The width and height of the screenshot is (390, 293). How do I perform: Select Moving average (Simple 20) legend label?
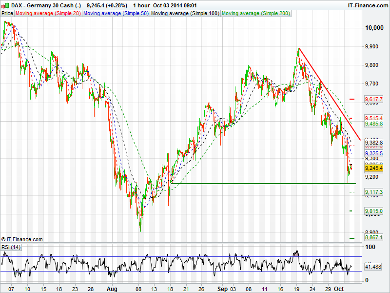[x=48, y=14]
